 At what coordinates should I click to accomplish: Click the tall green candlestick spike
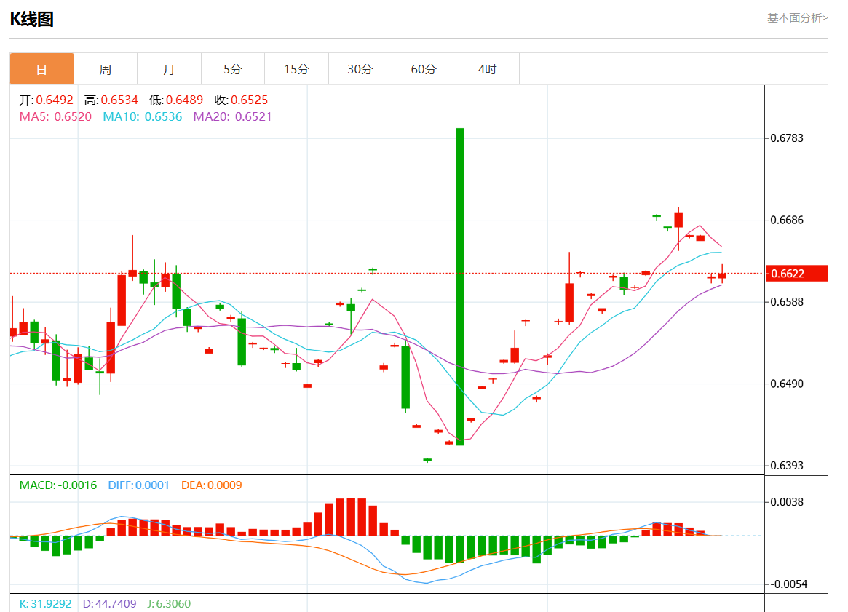460,287
